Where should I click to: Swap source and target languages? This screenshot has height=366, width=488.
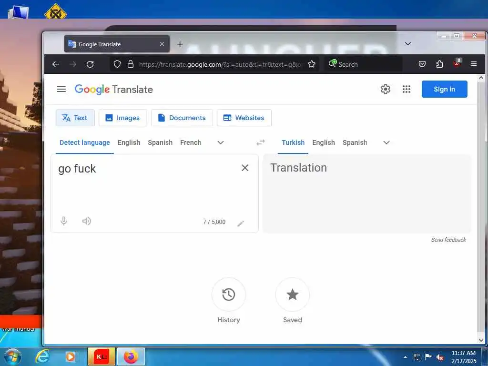(261, 142)
